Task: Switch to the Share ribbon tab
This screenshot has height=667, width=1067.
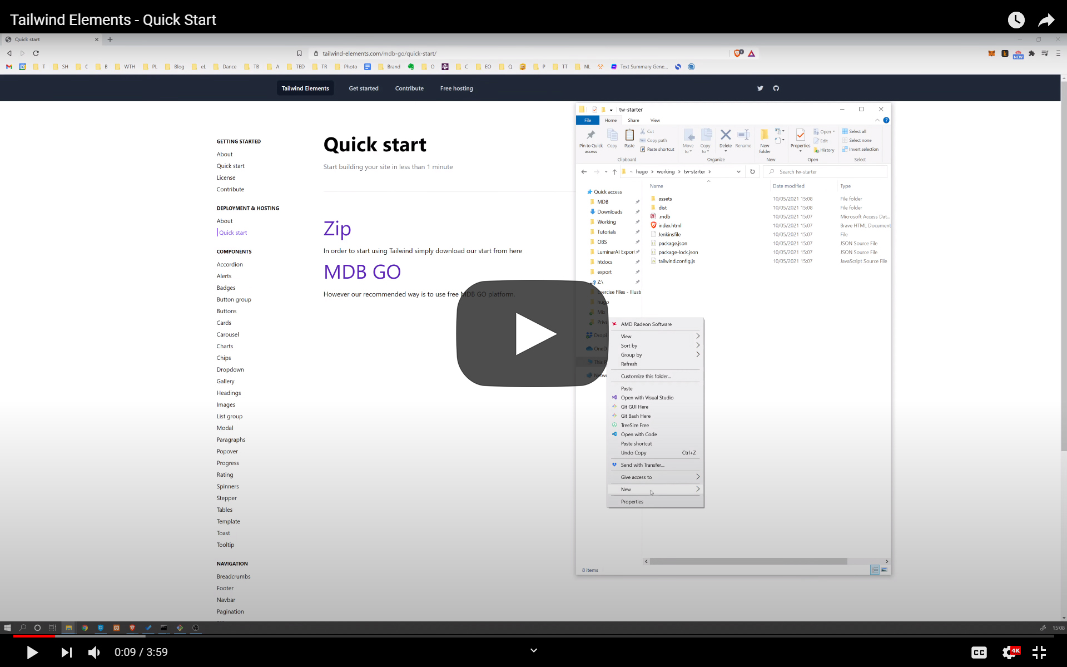Action: coord(633,120)
